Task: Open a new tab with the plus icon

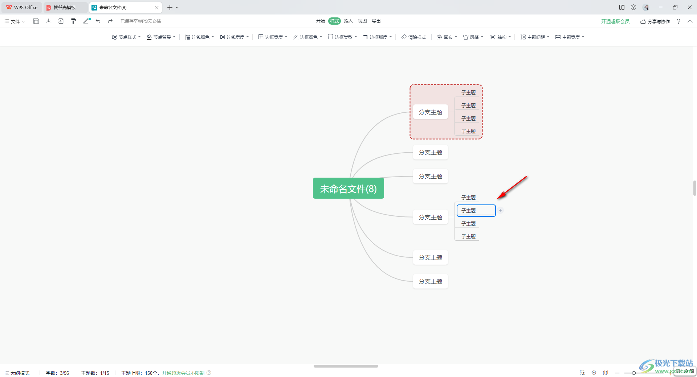Action: click(170, 7)
